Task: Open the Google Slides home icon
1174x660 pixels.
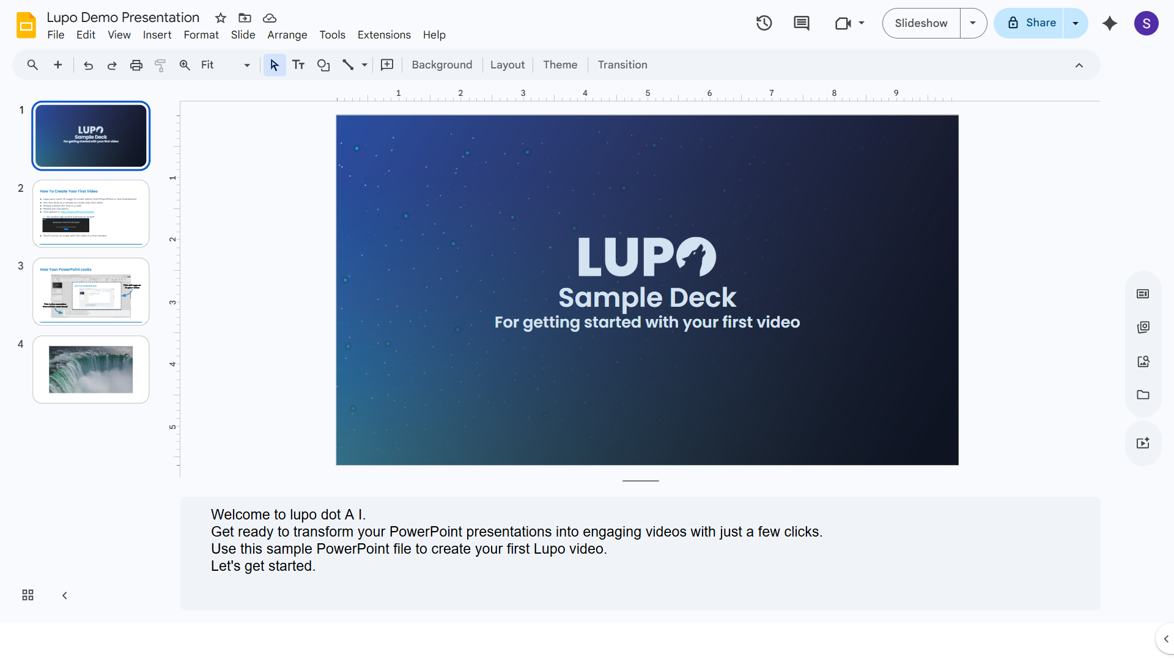Action: pos(26,25)
